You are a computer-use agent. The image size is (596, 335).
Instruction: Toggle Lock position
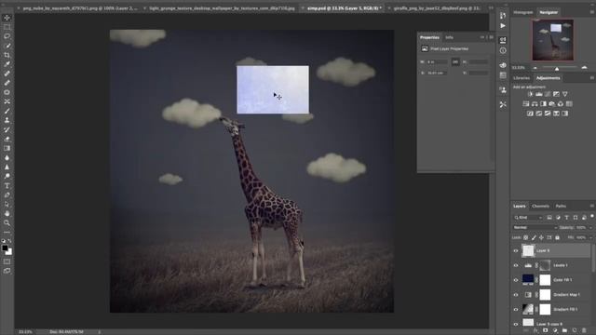click(x=541, y=238)
